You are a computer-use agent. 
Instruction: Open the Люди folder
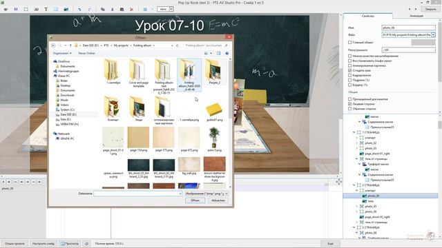[138, 109]
